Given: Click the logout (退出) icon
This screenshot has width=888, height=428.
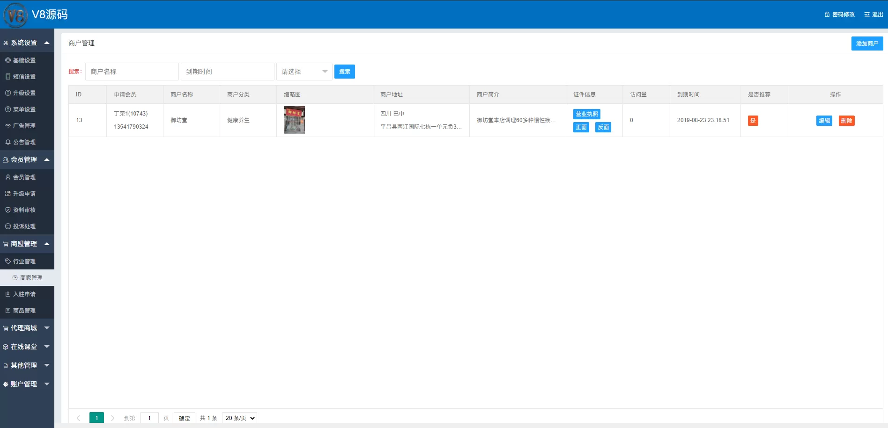Looking at the screenshot, I should click(x=867, y=15).
